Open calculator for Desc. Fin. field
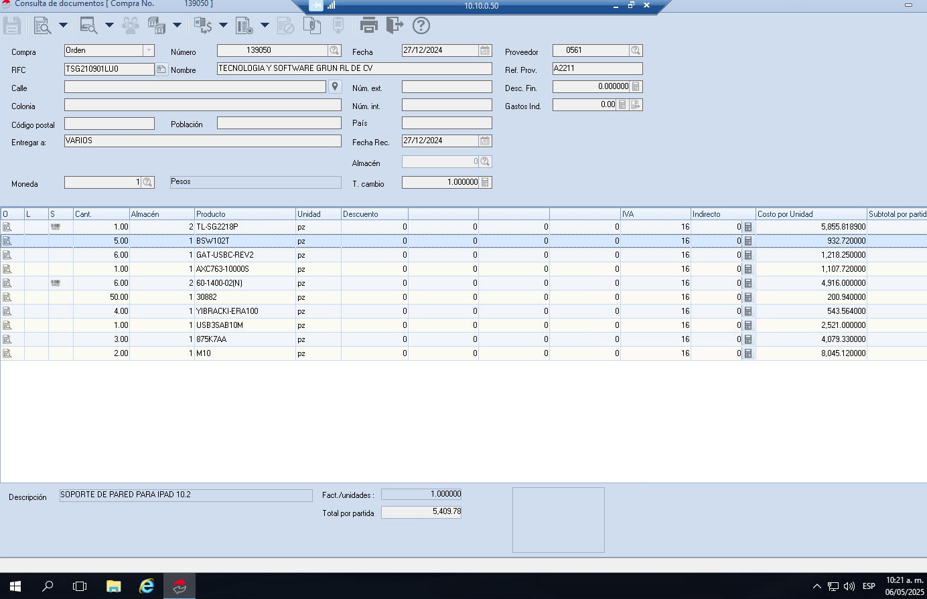The width and height of the screenshot is (927, 599). click(x=636, y=87)
